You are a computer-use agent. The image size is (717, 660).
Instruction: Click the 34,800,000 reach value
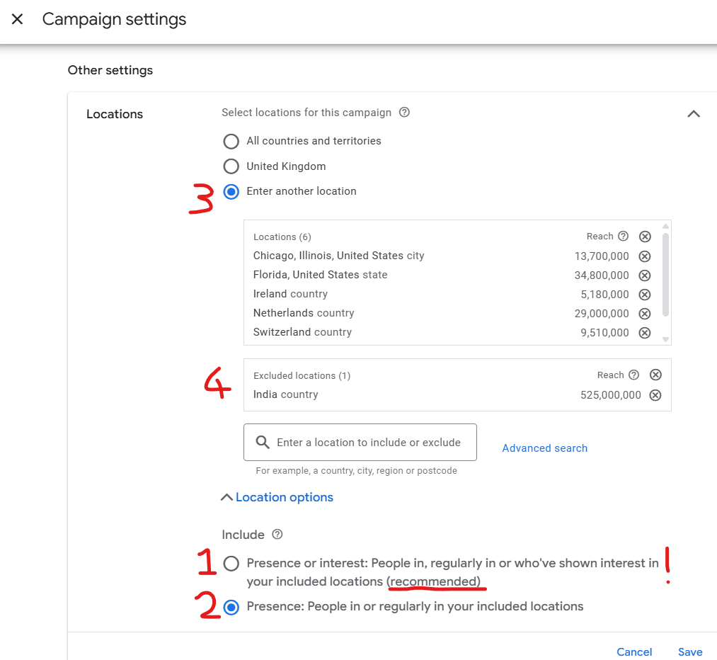click(x=602, y=275)
